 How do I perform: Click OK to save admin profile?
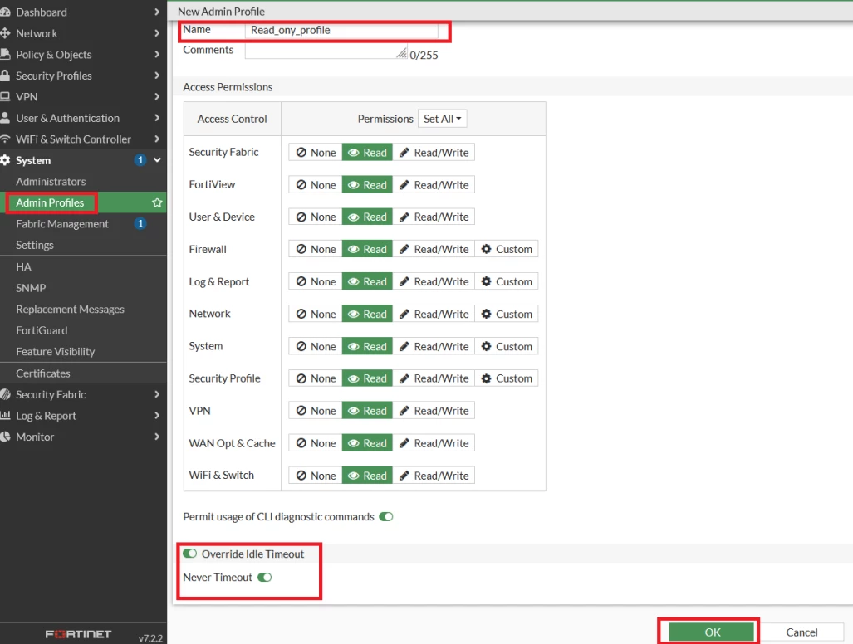tap(712, 632)
